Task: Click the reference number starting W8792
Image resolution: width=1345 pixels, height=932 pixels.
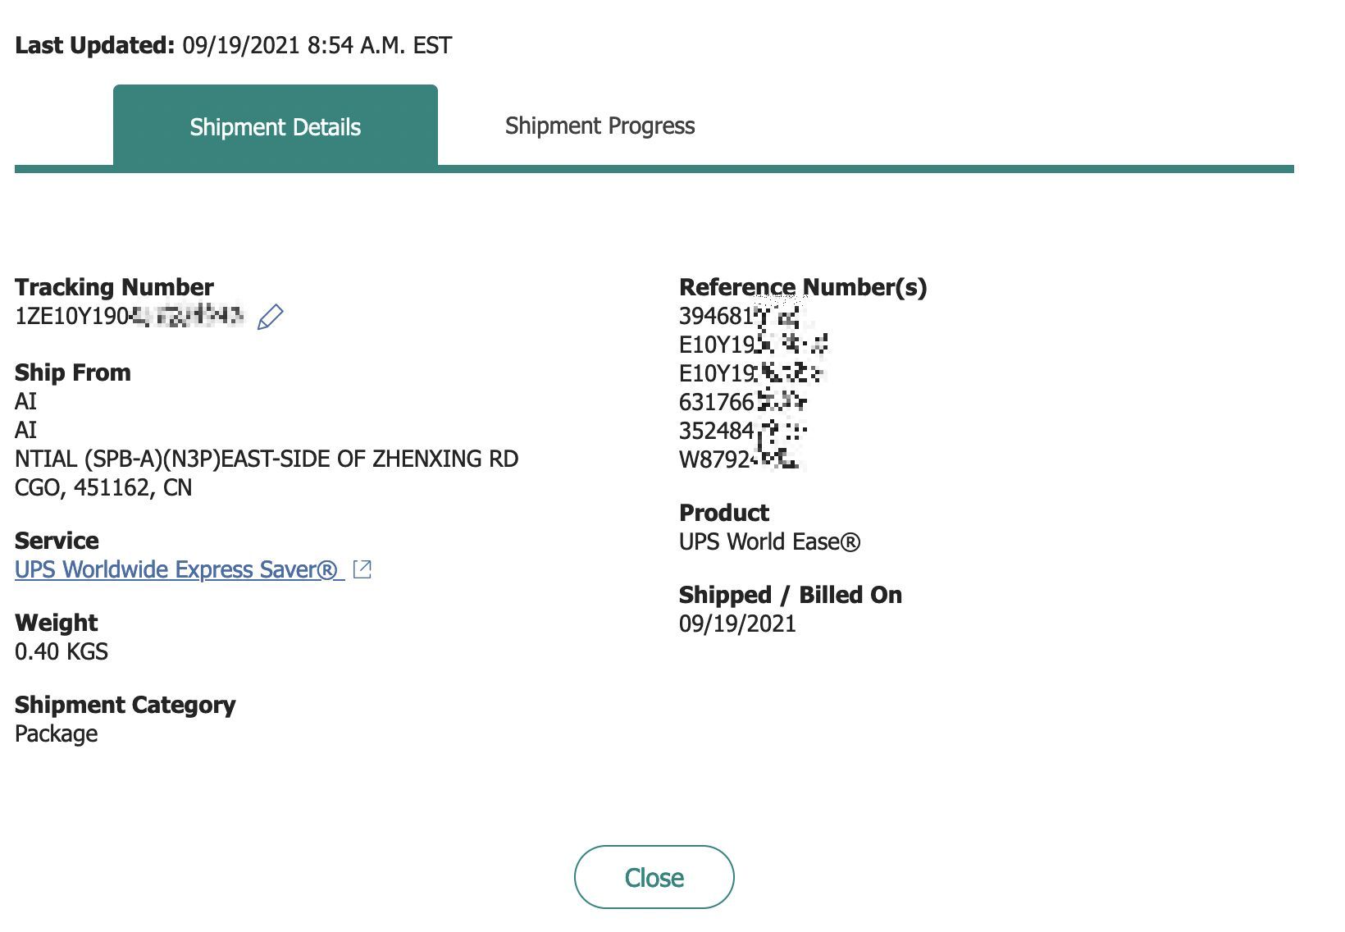Action: (739, 459)
